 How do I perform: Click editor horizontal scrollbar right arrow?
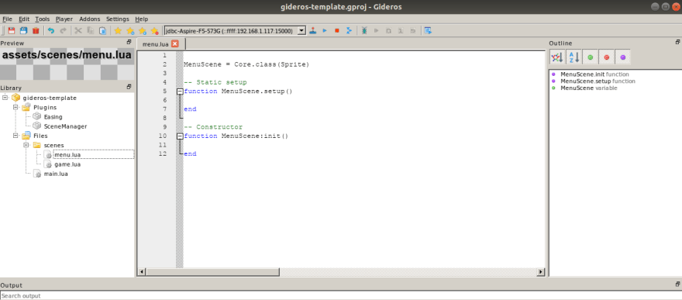(x=541, y=272)
